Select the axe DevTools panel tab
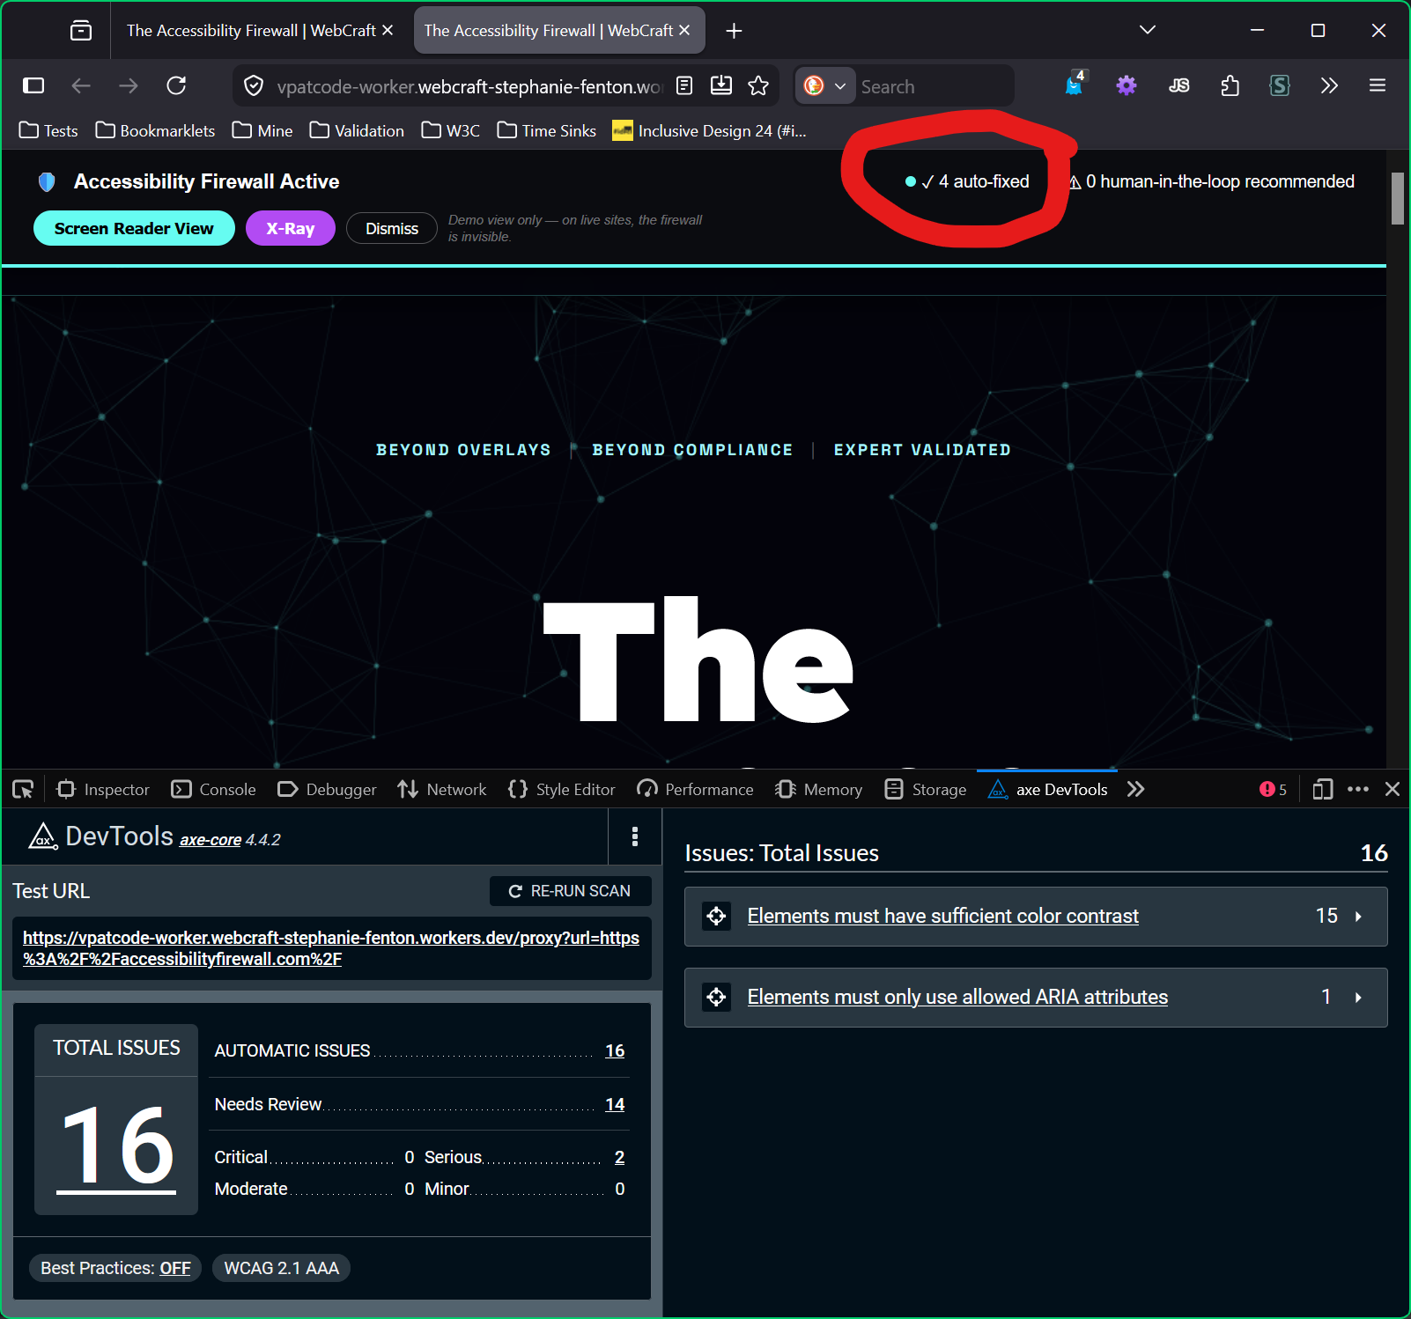This screenshot has height=1319, width=1411. click(x=1047, y=790)
